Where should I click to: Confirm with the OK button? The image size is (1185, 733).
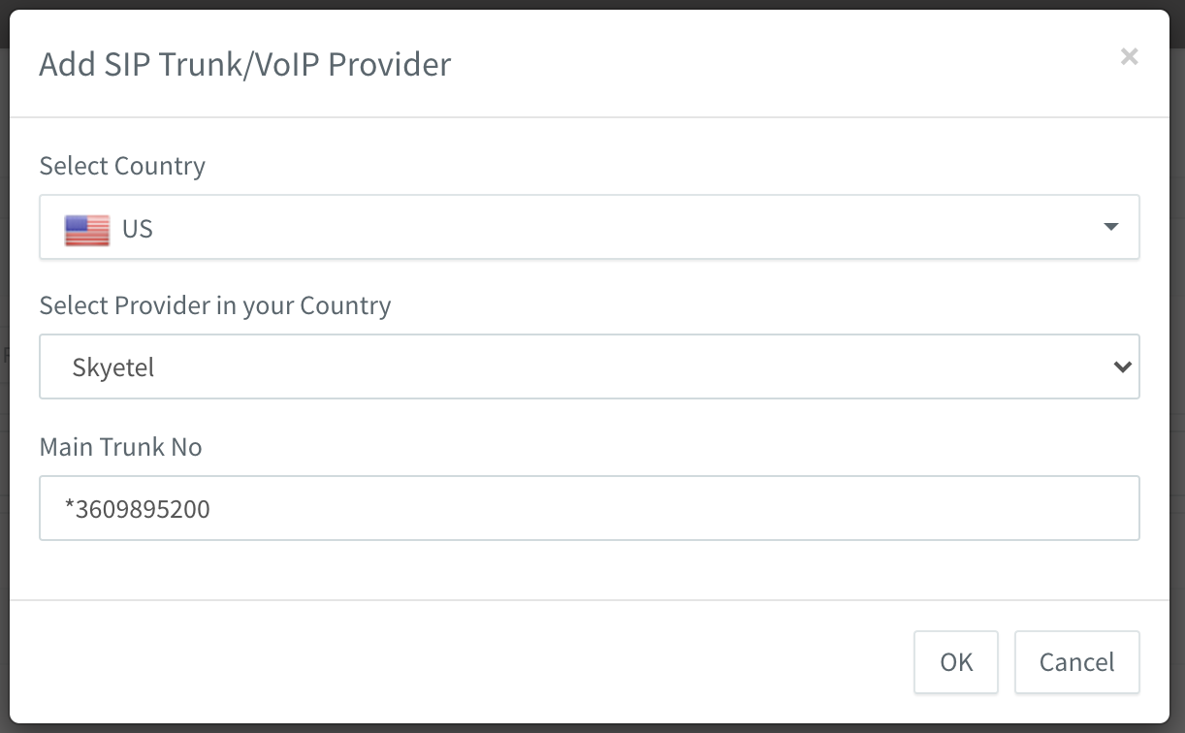tap(956, 662)
